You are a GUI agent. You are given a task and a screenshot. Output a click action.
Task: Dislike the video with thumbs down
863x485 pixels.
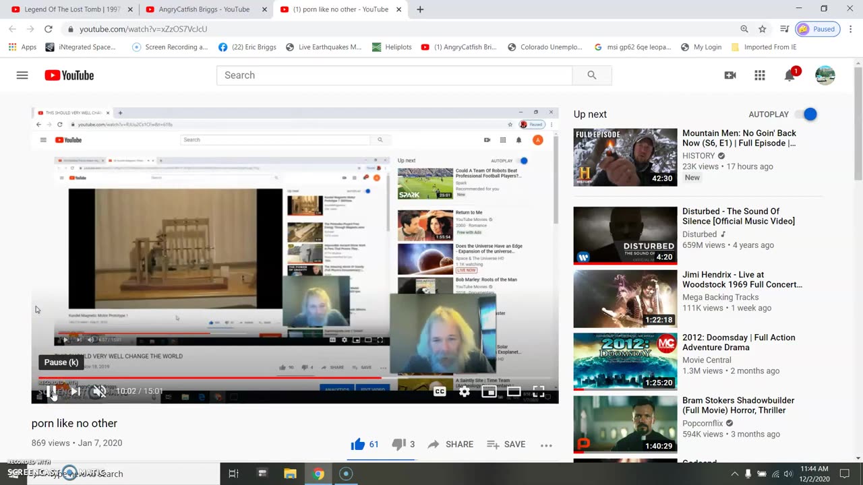click(x=403, y=445)
